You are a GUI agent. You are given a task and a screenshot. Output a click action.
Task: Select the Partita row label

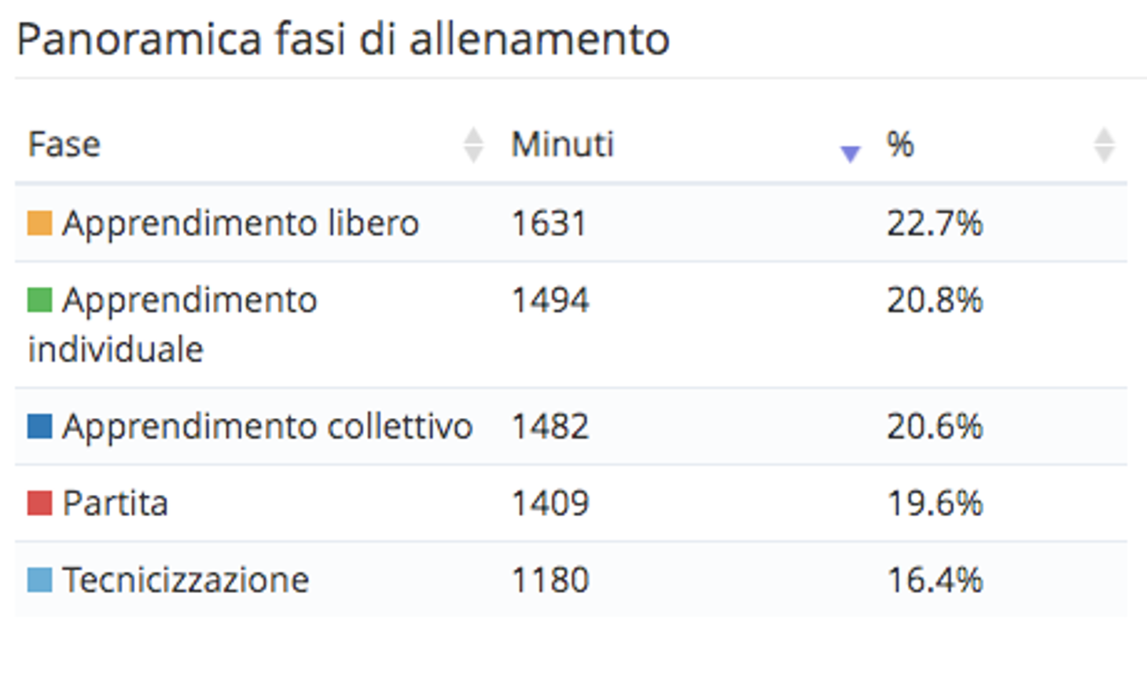click(x=115, y=503)
